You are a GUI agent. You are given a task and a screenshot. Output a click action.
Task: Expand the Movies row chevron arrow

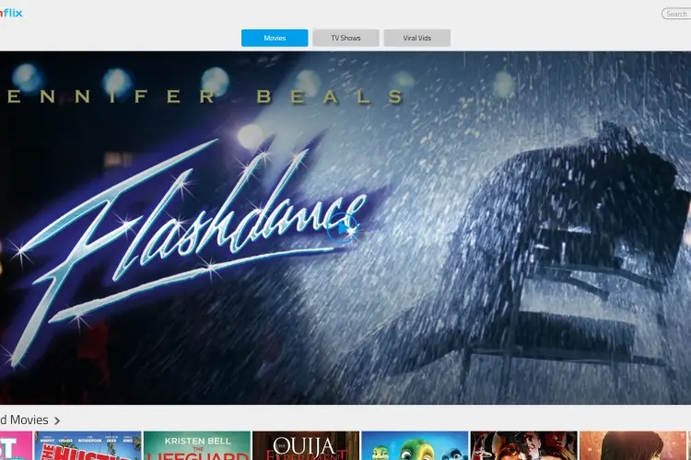pos(57,420)
